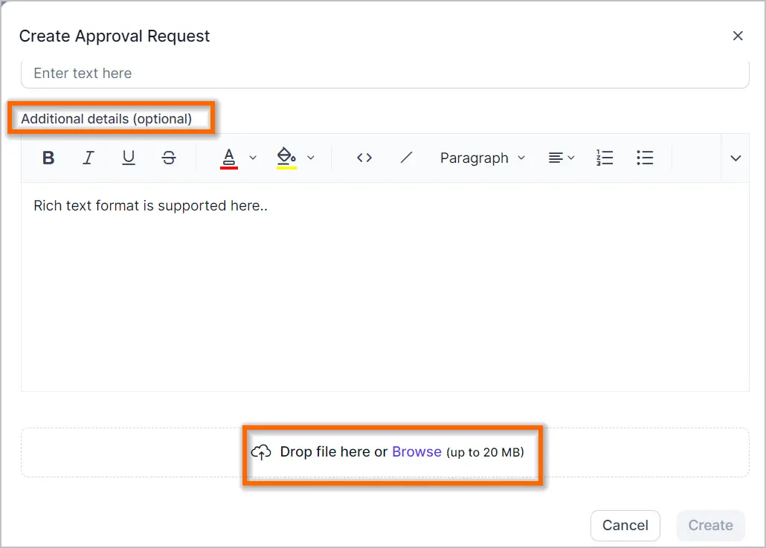The width and height of the screenshot is (766, 548).
Task: Click inside the rich text editor area
Action: [x=385, y=287]
